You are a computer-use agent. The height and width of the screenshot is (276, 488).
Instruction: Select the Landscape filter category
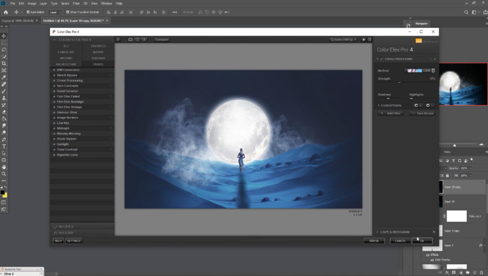pyautogui.click(x=66, y=52)
